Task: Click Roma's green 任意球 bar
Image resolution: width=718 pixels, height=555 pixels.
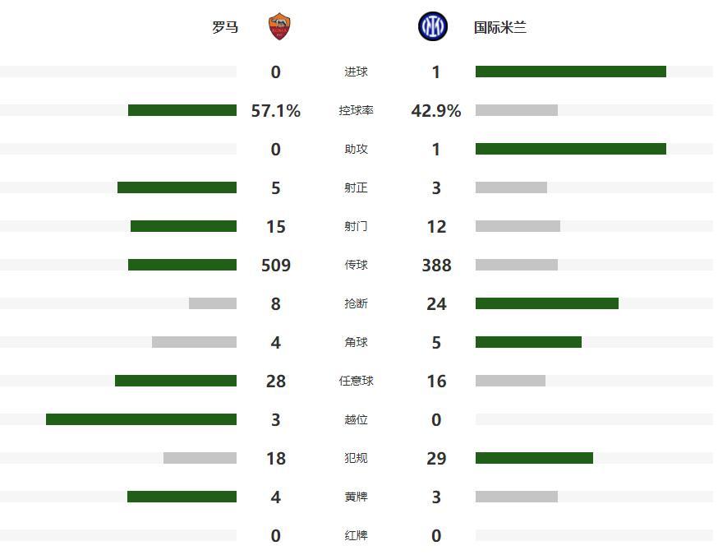Action: pyautogui.click(x=176, y=382)
